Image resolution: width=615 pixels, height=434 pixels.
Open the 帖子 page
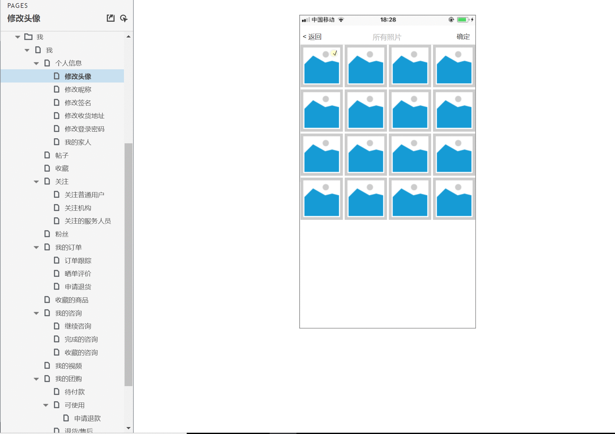point(62,155)
